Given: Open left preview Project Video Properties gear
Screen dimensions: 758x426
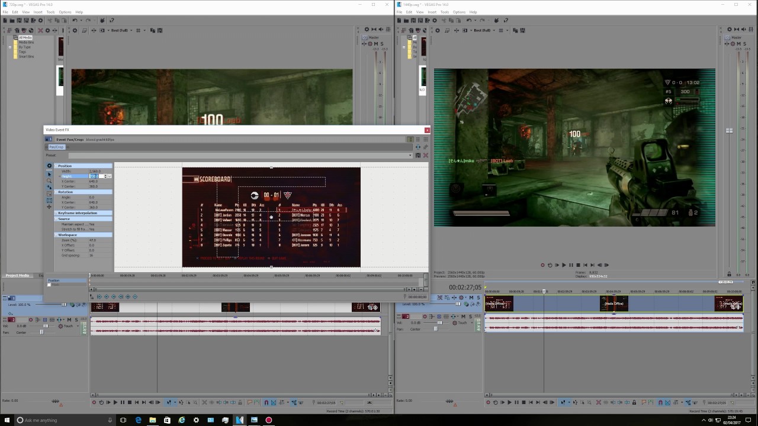Looking at the screenshot, I should pyautogui.click(x=75, y=30).
